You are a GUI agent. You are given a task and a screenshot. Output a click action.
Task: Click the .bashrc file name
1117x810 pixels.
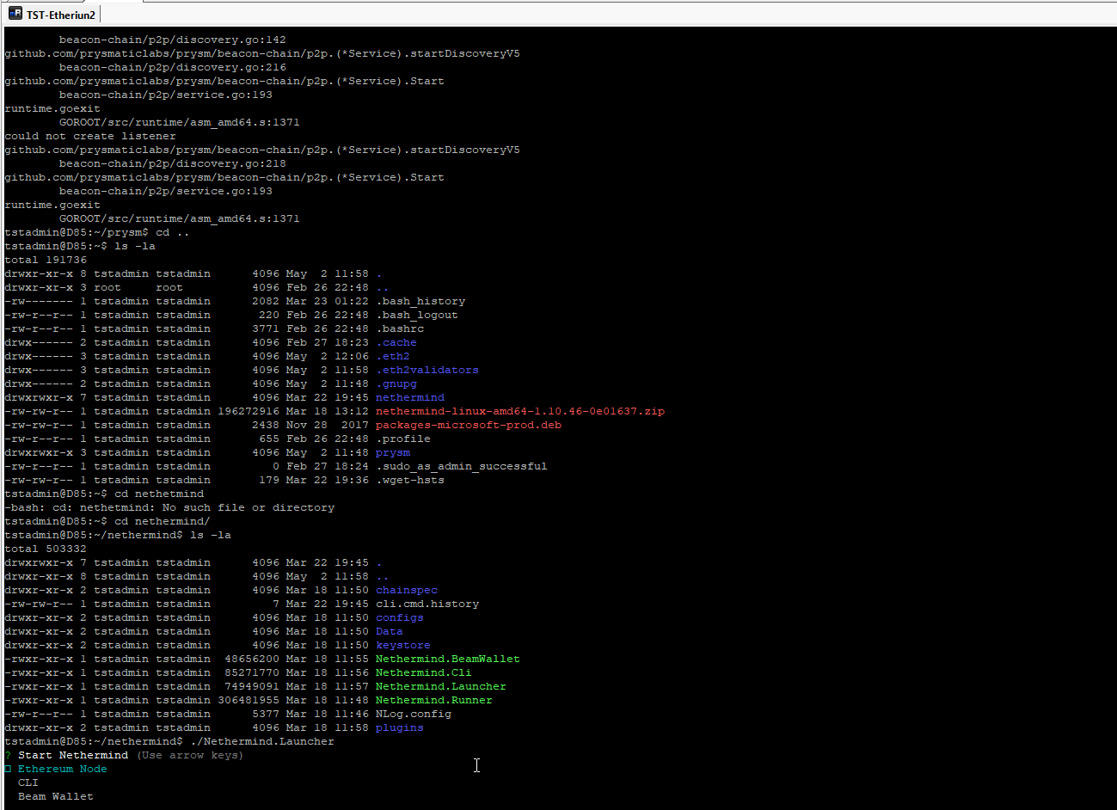click(400, 328)
